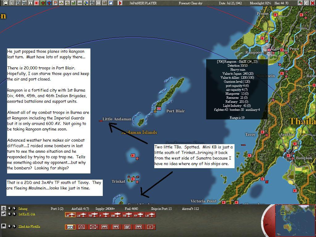Click the anchor port icon beside Sabang
316x237 pixels.
(x=3, y=208)
